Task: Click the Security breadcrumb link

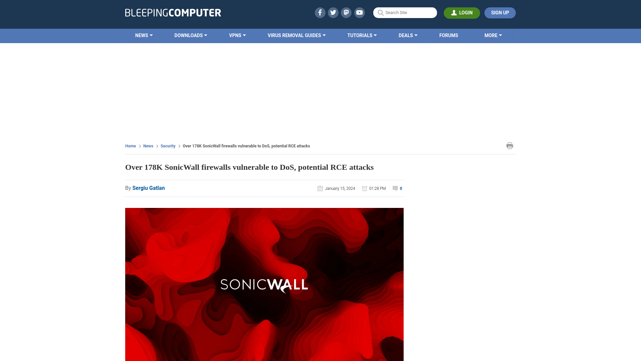Action: point(168,146)
